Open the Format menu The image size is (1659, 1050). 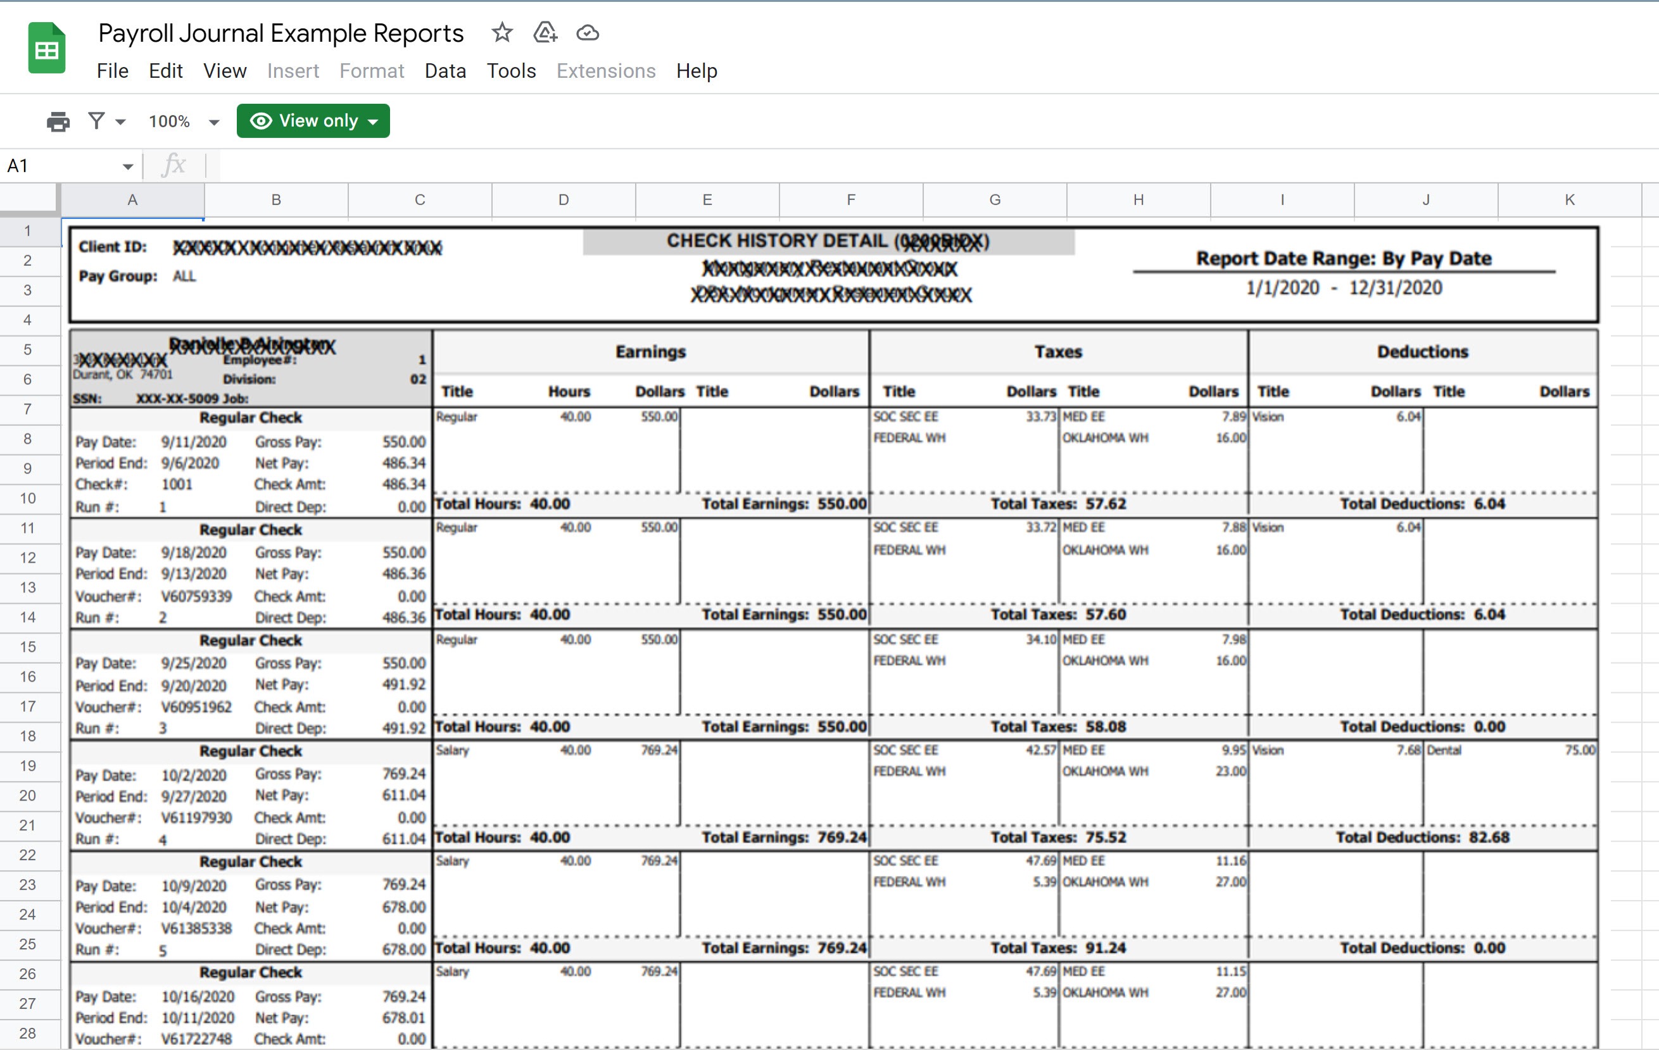[x=371, y=71]
